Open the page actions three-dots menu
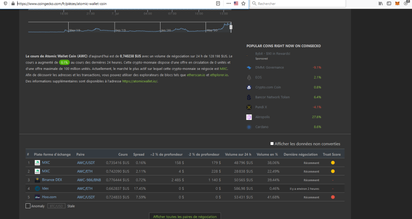The height and width of the screenshot is (219, 412). click(x=229, y=3)
